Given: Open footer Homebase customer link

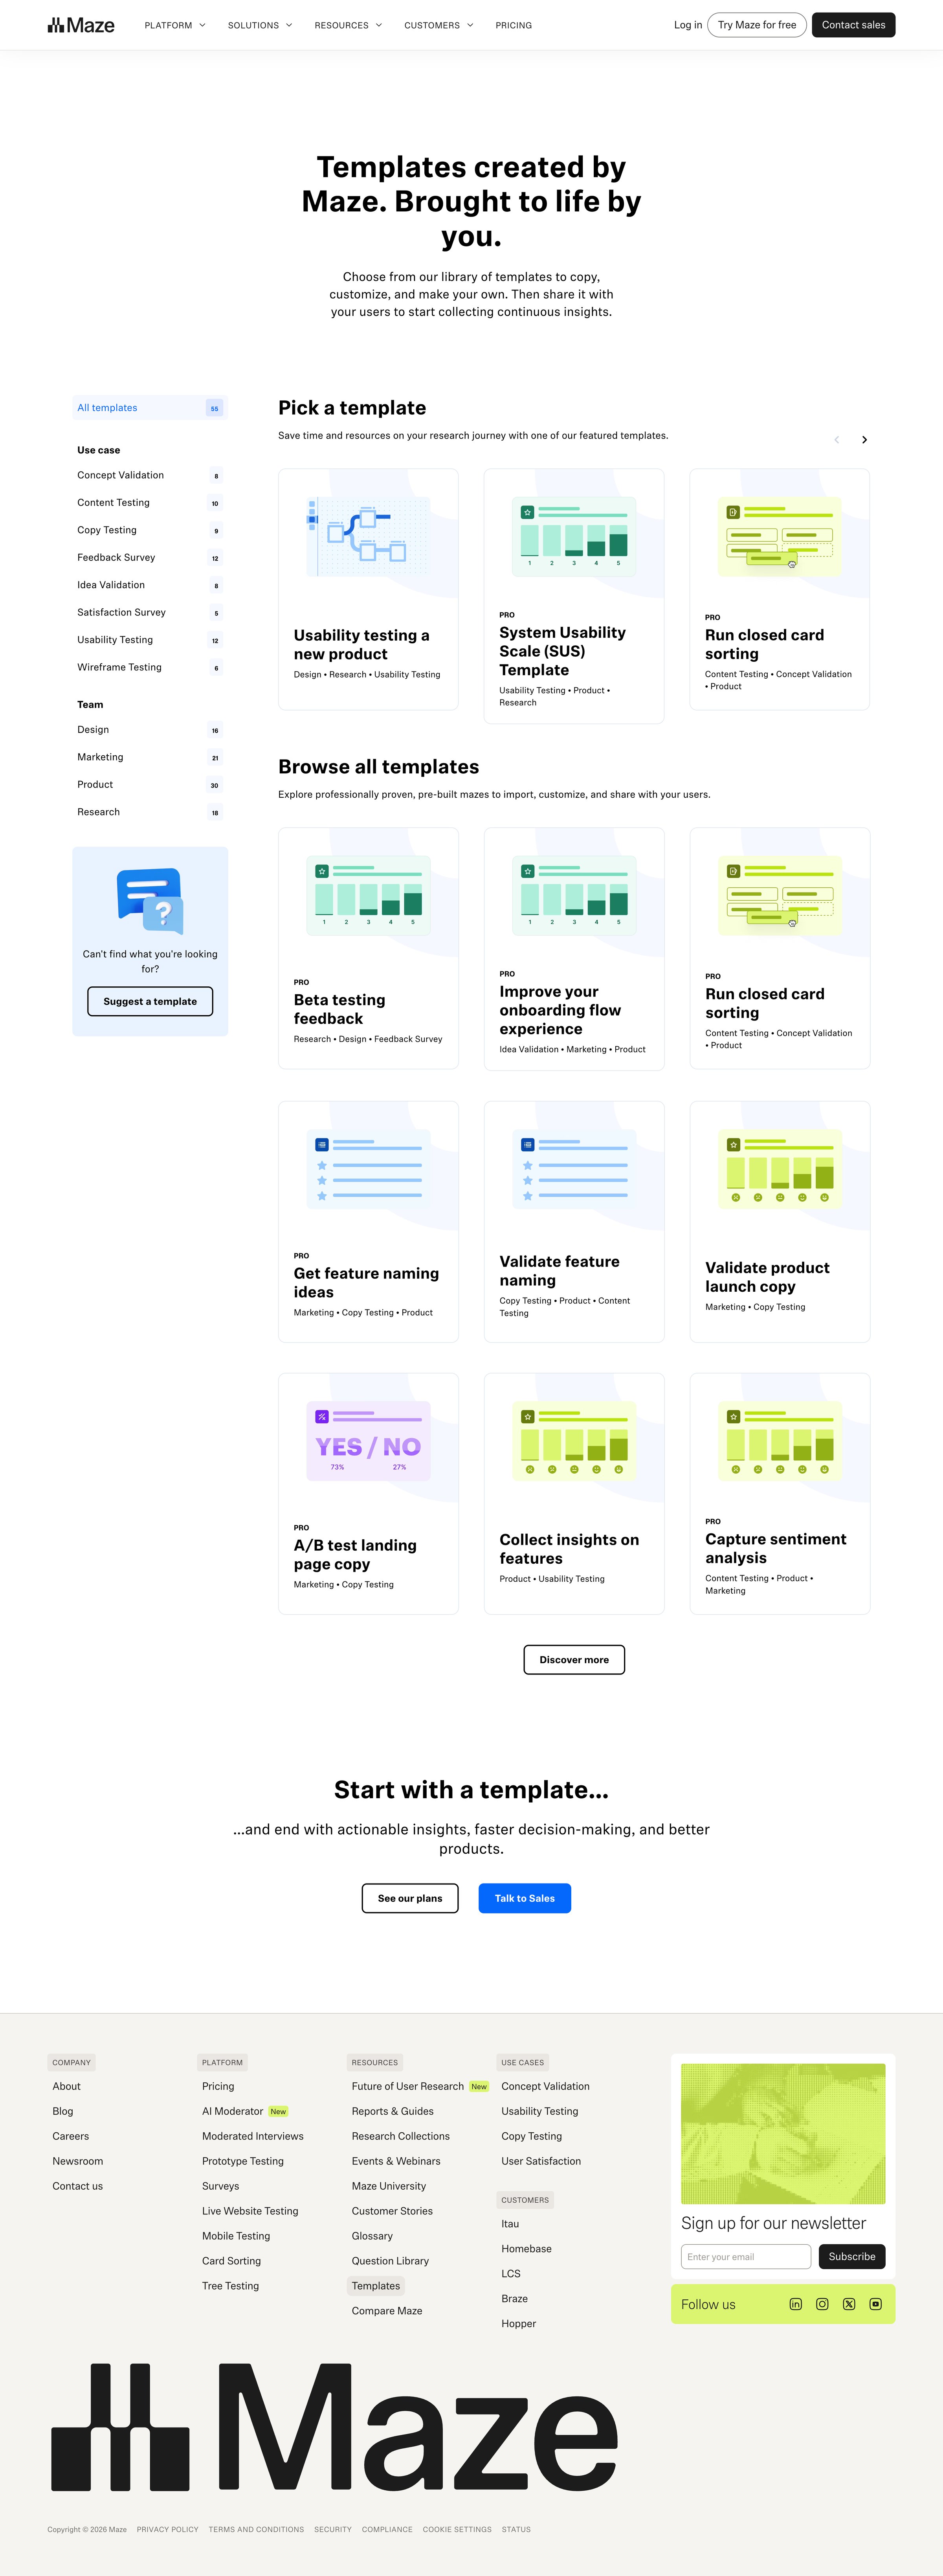Looking at the screenshot, I should click(527, 2249).
